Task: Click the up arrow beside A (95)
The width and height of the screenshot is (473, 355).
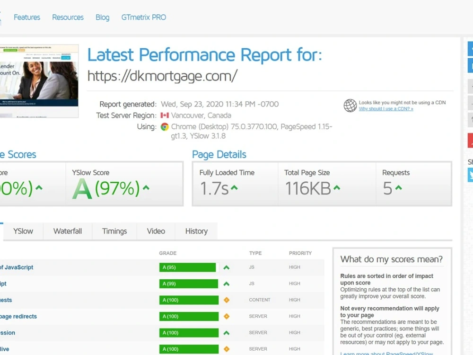Action: [x=226, y=267]
